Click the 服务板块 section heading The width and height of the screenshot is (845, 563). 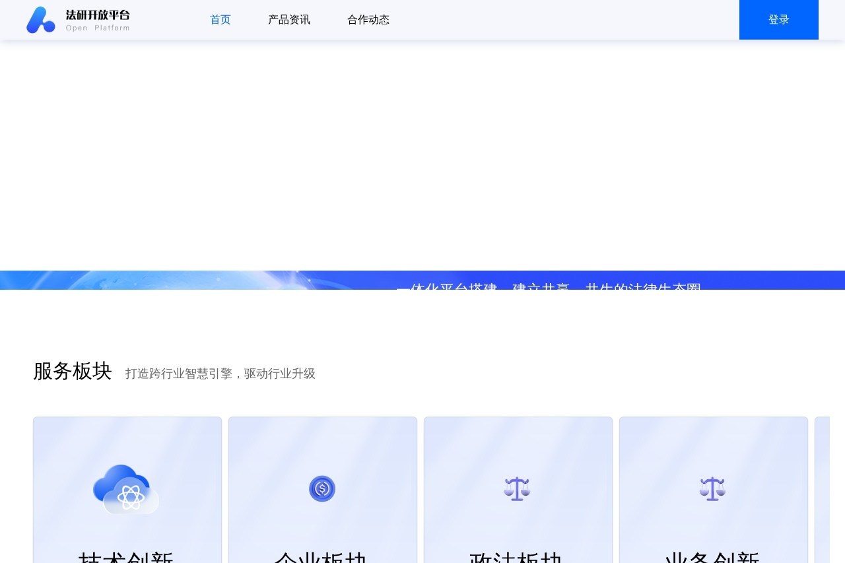72,371
